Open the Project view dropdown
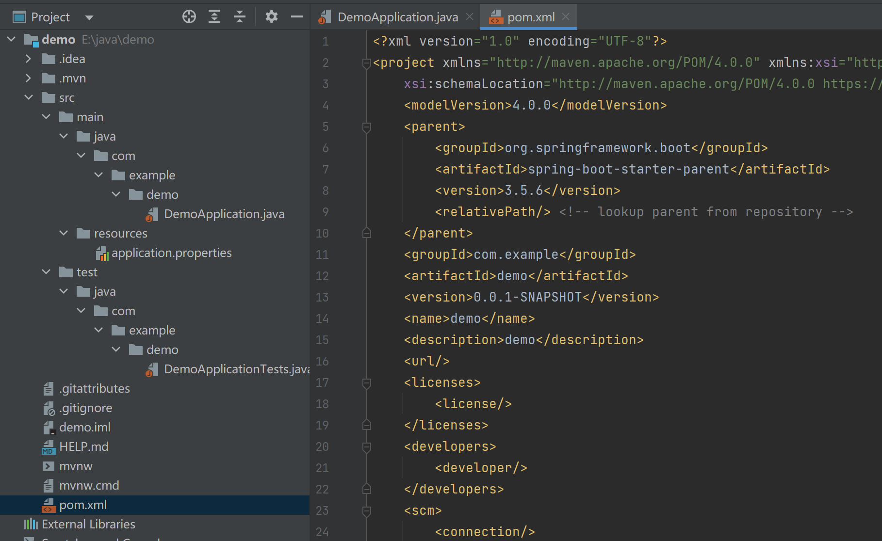This screenshot has width=882, height=541. pyautogui.click(x=89, y=18)
